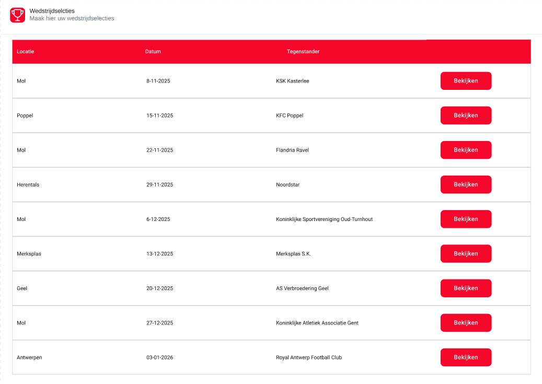The width and height of the screenshot is (542, 384).
Task: Select the date 20-12-2025
Action: [159, 288]
